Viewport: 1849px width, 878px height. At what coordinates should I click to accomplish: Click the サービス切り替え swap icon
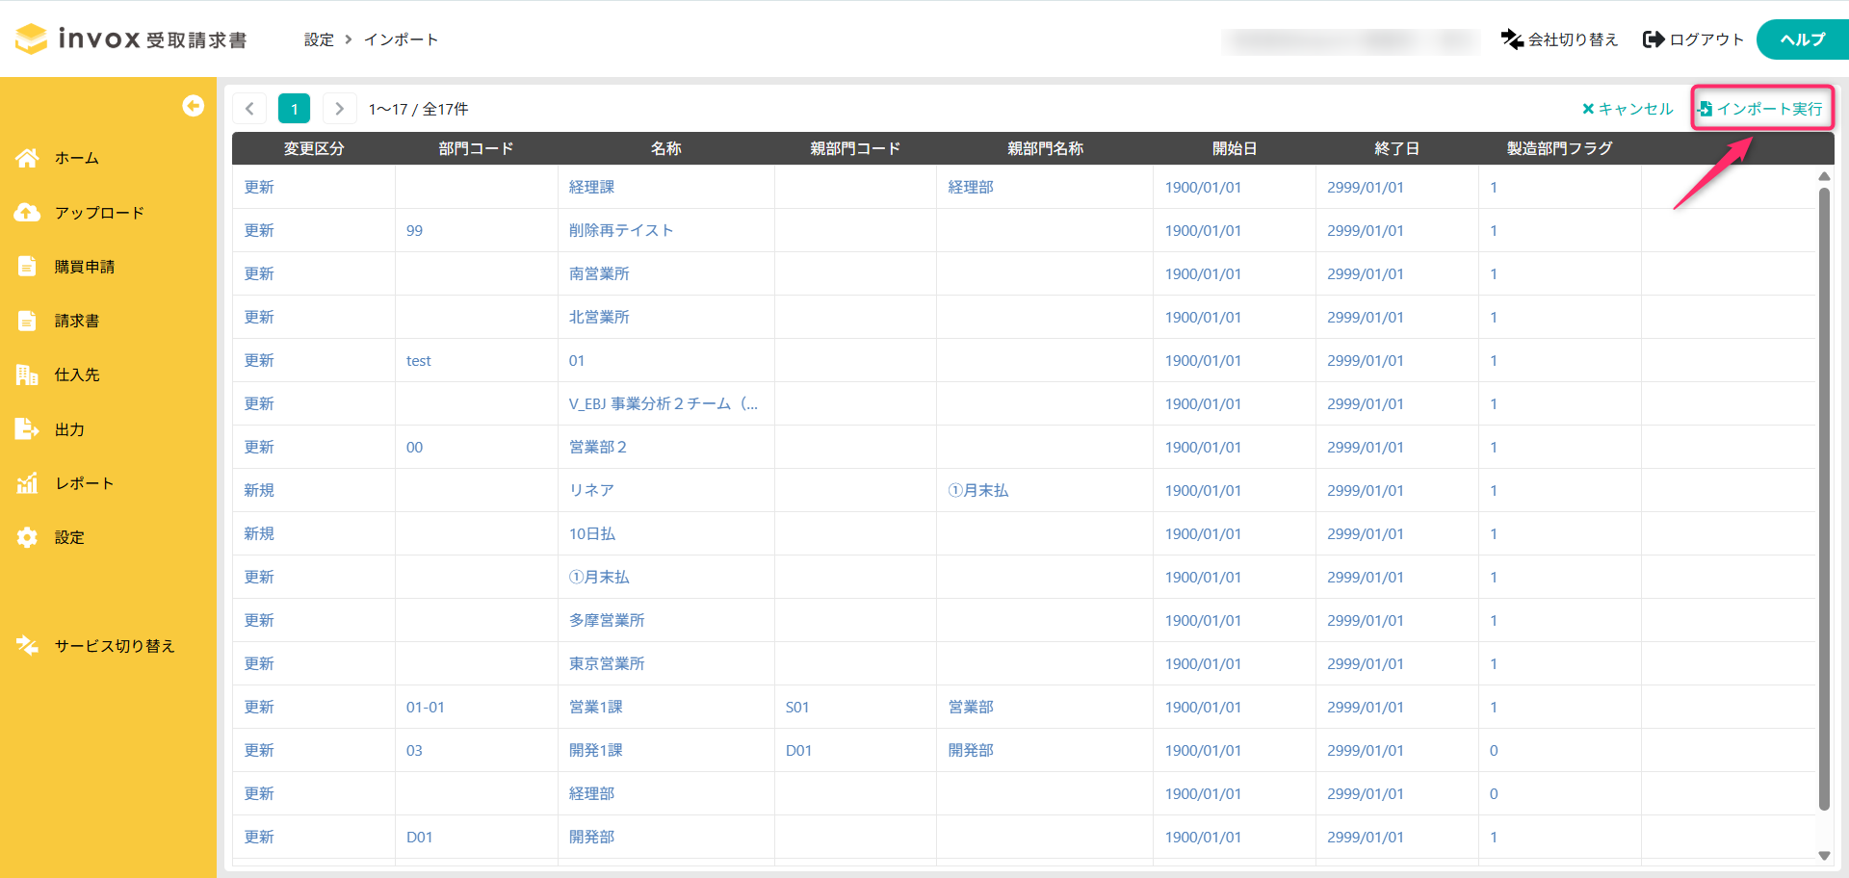pyautogui.click(x=27, y=645)
